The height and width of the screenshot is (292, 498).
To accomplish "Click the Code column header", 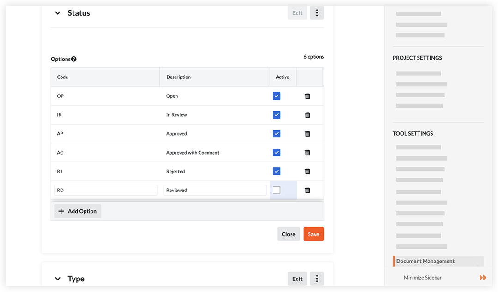I will [105, 77].
